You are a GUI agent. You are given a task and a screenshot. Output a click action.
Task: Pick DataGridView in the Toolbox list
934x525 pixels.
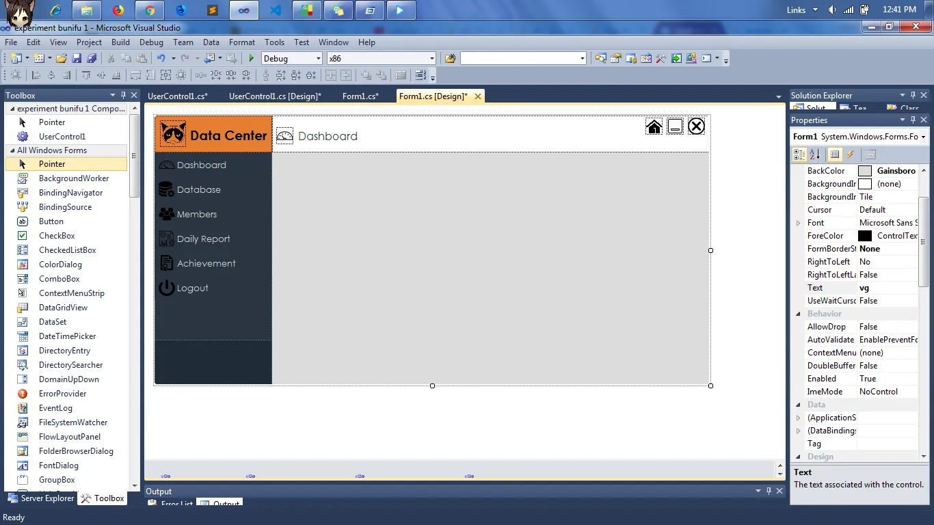pyautogui.click(x=63, y=308)
